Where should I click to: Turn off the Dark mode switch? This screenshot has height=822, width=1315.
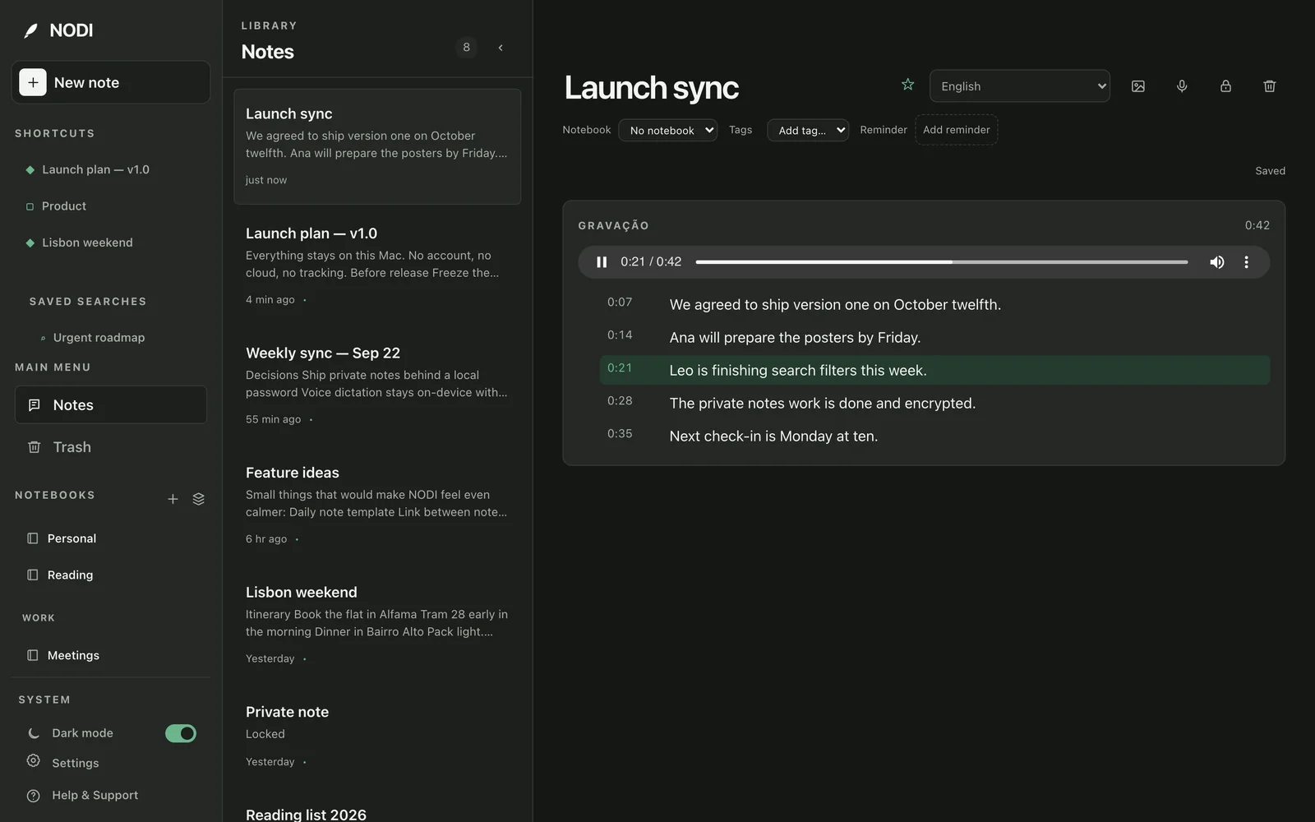click(x=181, y=733)
